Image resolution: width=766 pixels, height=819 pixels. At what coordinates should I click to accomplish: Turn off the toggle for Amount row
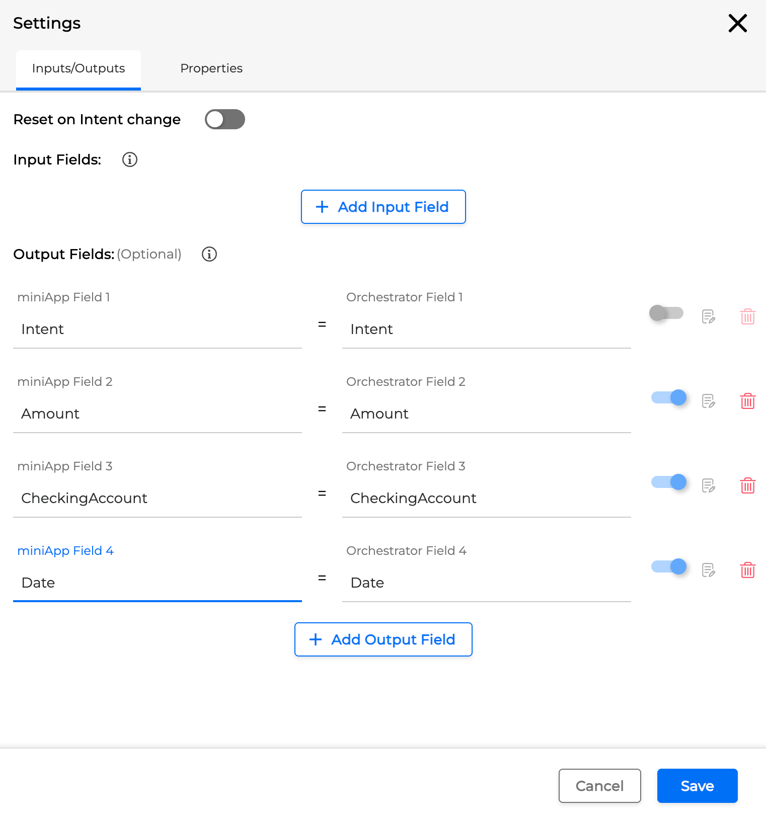tap(668, 397)
